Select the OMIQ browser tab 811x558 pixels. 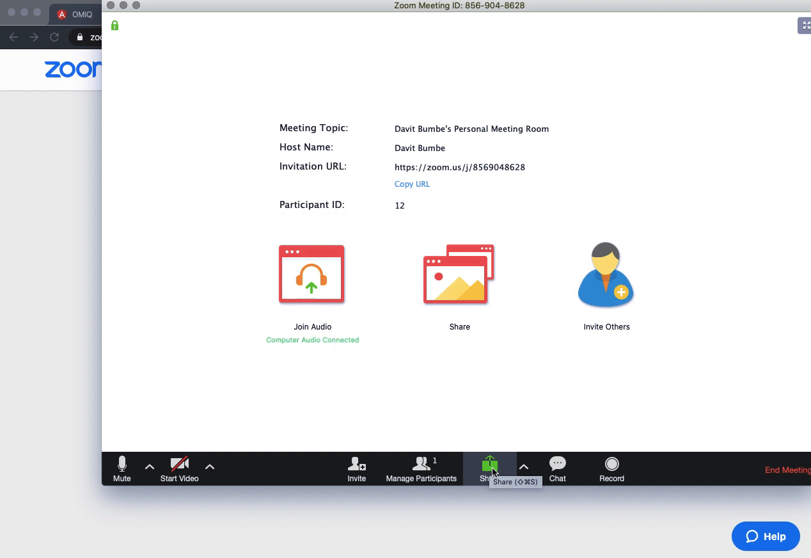tap(75, 14)
